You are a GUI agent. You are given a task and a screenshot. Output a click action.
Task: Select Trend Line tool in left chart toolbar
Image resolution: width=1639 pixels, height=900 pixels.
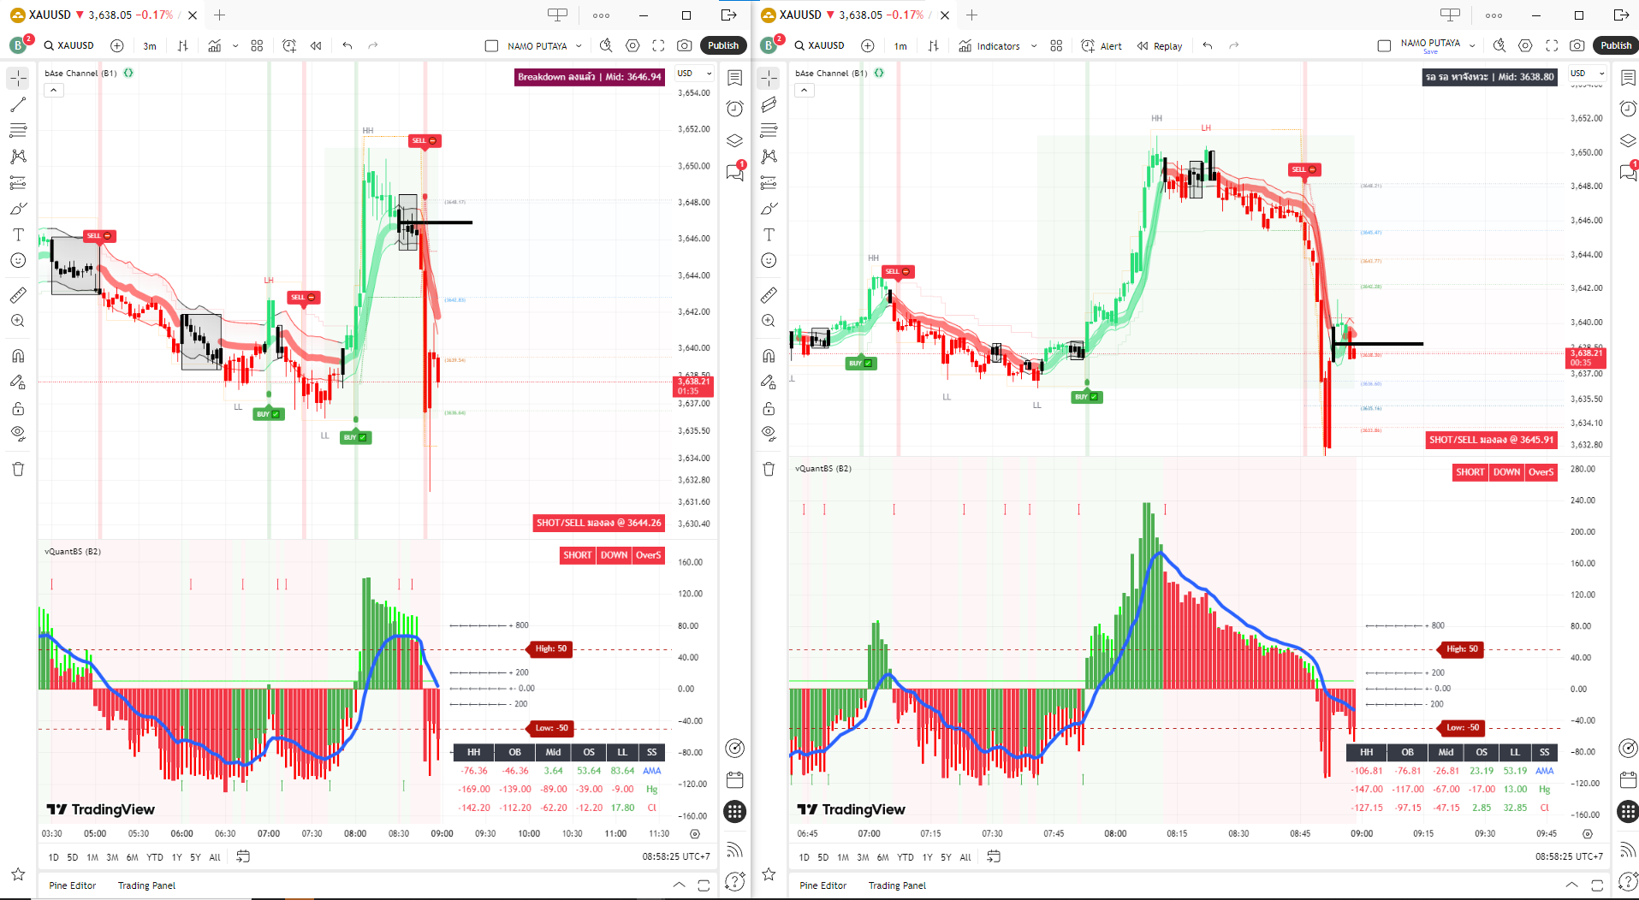point(18,104)
